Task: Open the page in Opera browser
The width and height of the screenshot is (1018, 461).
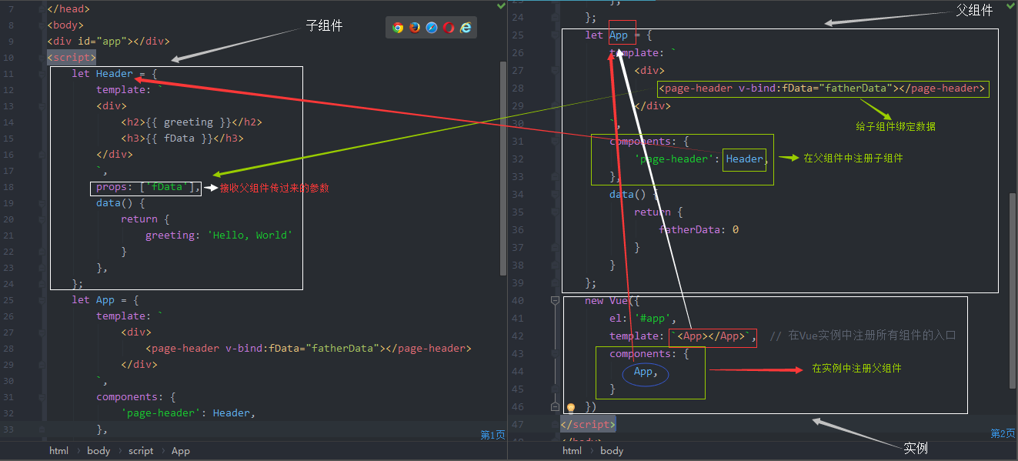Action: (x=449, y=28)
